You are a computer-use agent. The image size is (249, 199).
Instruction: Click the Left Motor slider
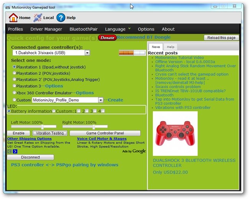click(x=34, y=126)
